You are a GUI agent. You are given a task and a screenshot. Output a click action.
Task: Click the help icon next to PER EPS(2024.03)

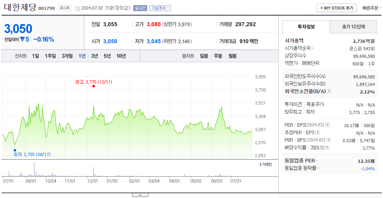coord(328,125)
